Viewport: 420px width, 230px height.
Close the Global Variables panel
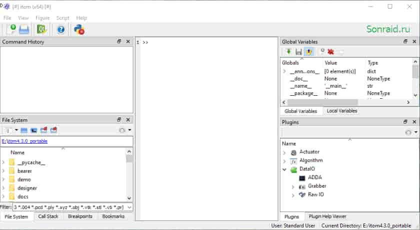(x=414, y=41)
